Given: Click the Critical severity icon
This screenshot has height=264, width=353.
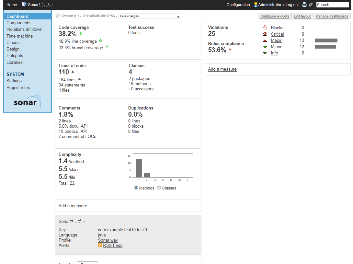Looking at the screenshot, I should coord(265,34).
